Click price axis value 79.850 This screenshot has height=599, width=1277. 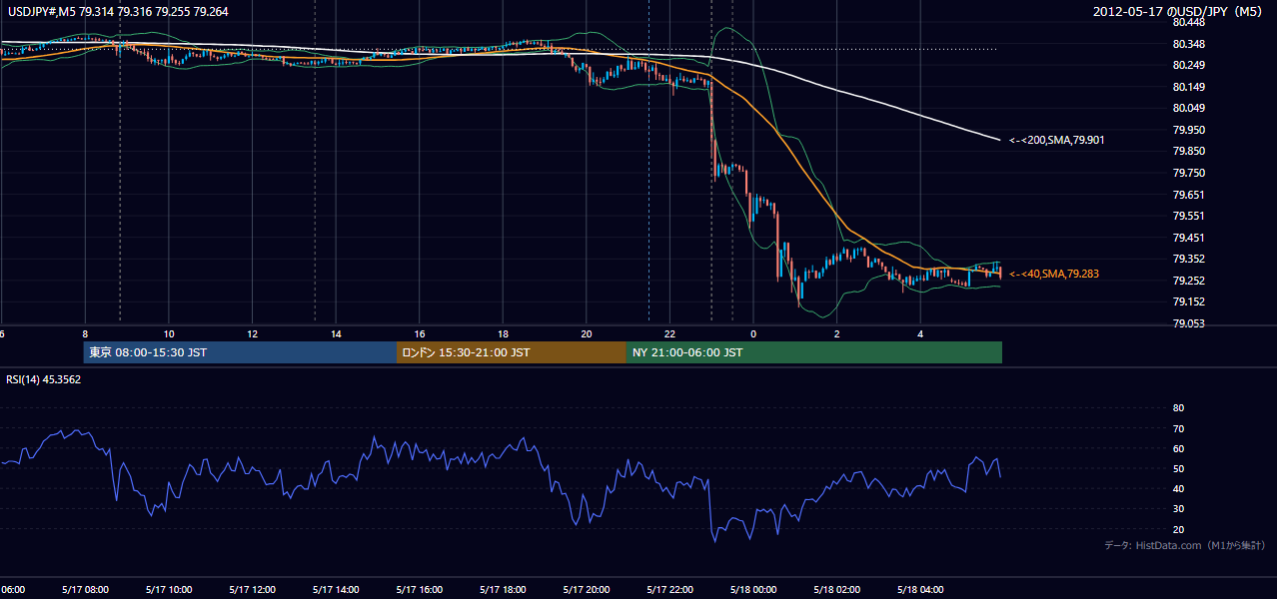(1188, 152)
